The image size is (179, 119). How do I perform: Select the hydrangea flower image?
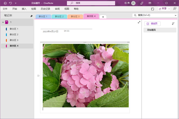pyautogui.click(x=86, y=76)
